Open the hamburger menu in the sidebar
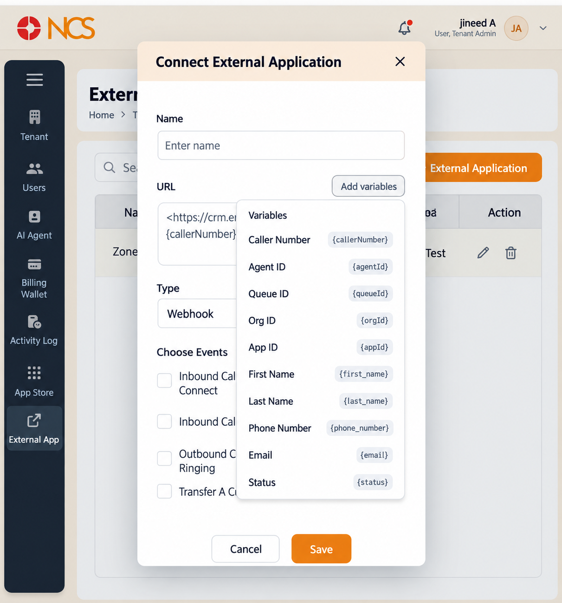 coord(34,80)
